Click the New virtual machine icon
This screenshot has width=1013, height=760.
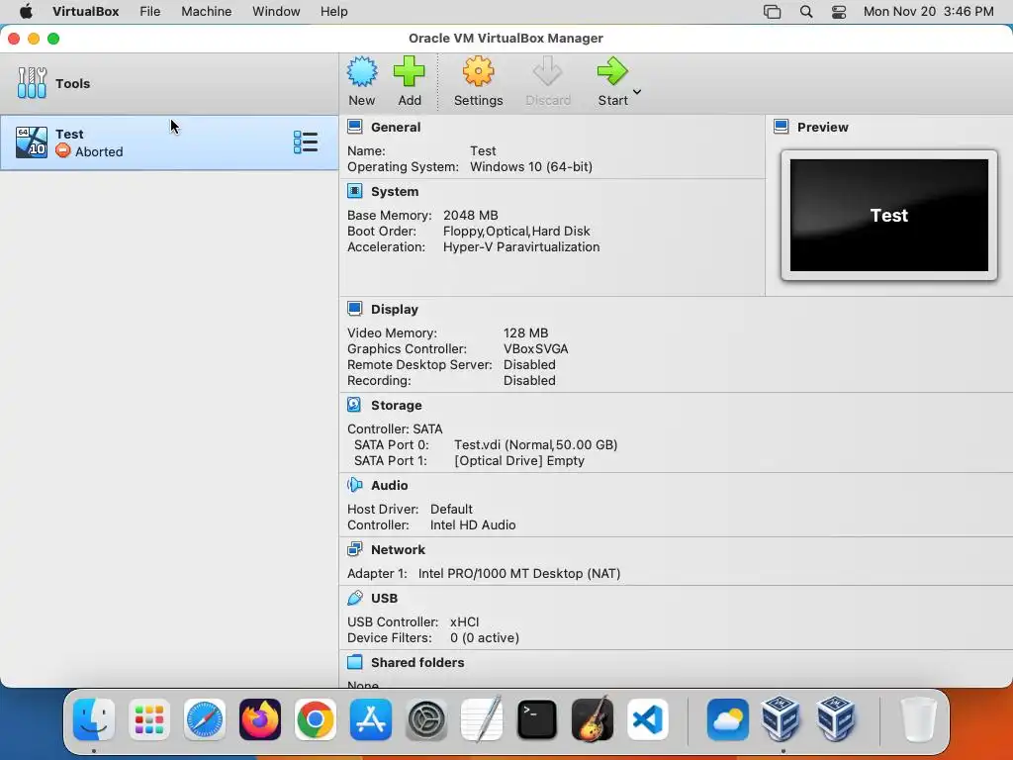tap(362, 71)
